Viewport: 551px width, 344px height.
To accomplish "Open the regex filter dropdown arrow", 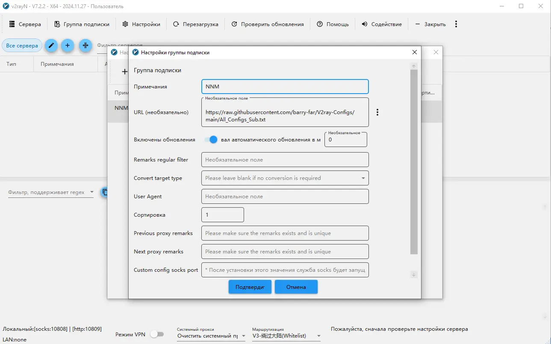I will pos(91,192).
